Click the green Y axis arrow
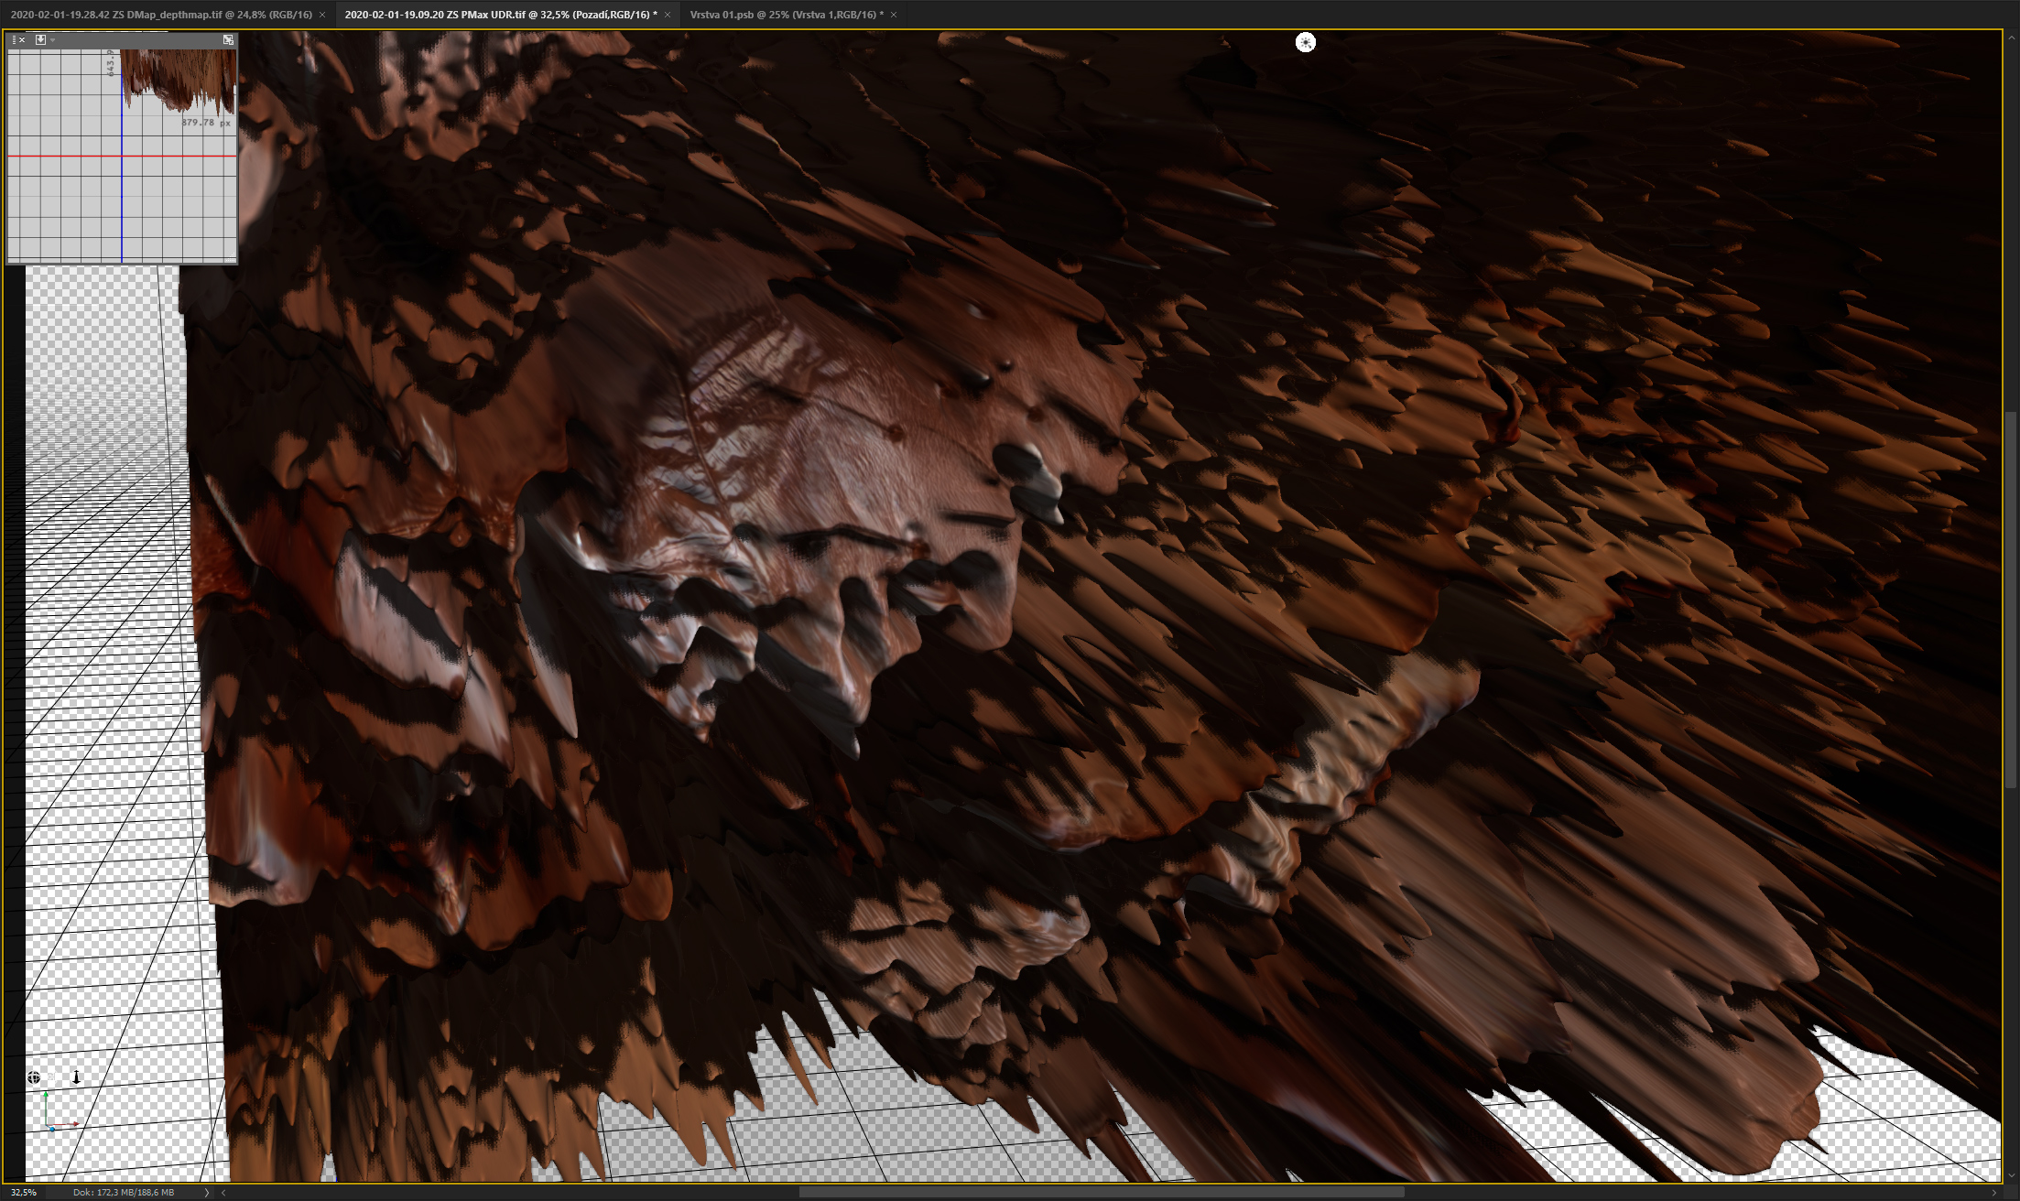Image resolution: width=2020 pixels, height=1201 pixels. [45, 1096]
